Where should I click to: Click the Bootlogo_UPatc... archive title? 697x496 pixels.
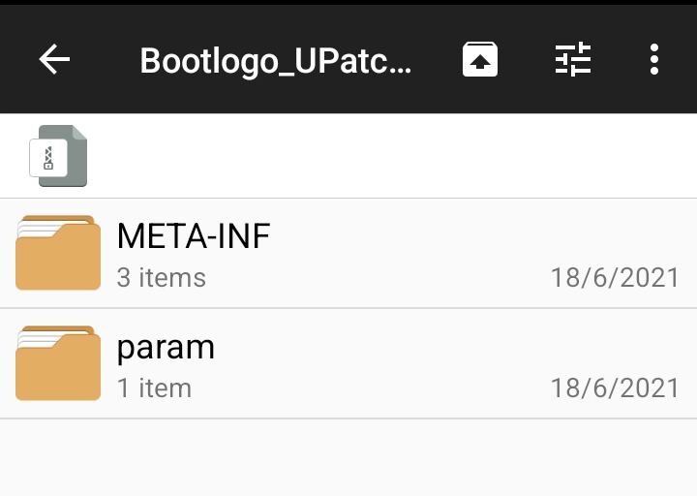[x=276, y=61]
